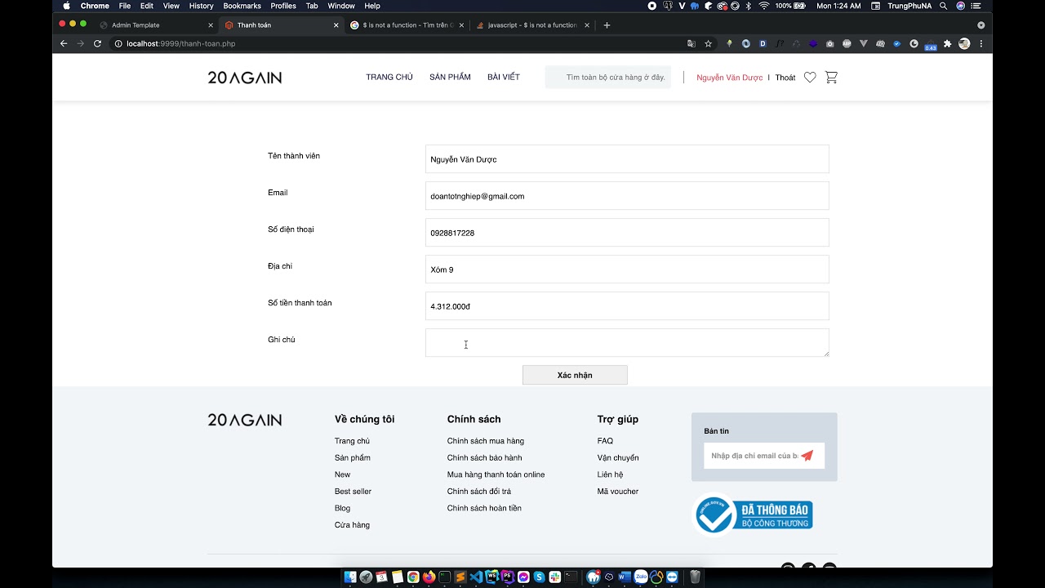The height and width of the screenshot is (588, 1045).
Task: Send newsletter email with paper plane icon
Action: click(x=807, y=456)
